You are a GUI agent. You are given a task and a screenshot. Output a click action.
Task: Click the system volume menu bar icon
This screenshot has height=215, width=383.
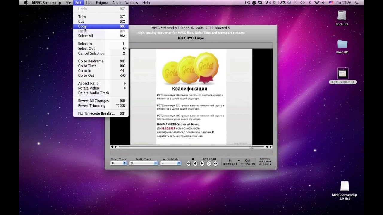(x=324, y=3)
